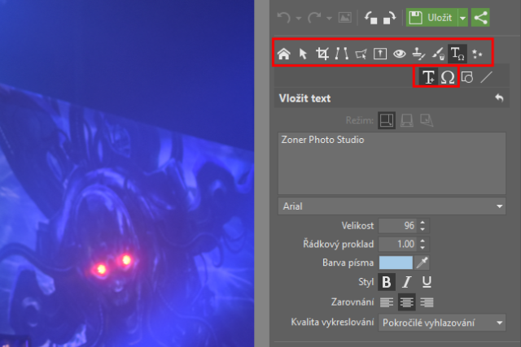The height and width of the screenshot is (347, 521).
Task: Pick font color with the eyedropper
Action: [x=422, y=262]
